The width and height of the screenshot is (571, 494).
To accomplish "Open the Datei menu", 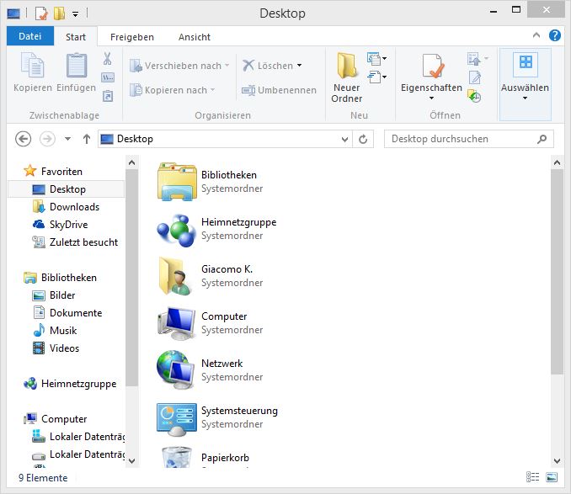I will coord(29,37).
